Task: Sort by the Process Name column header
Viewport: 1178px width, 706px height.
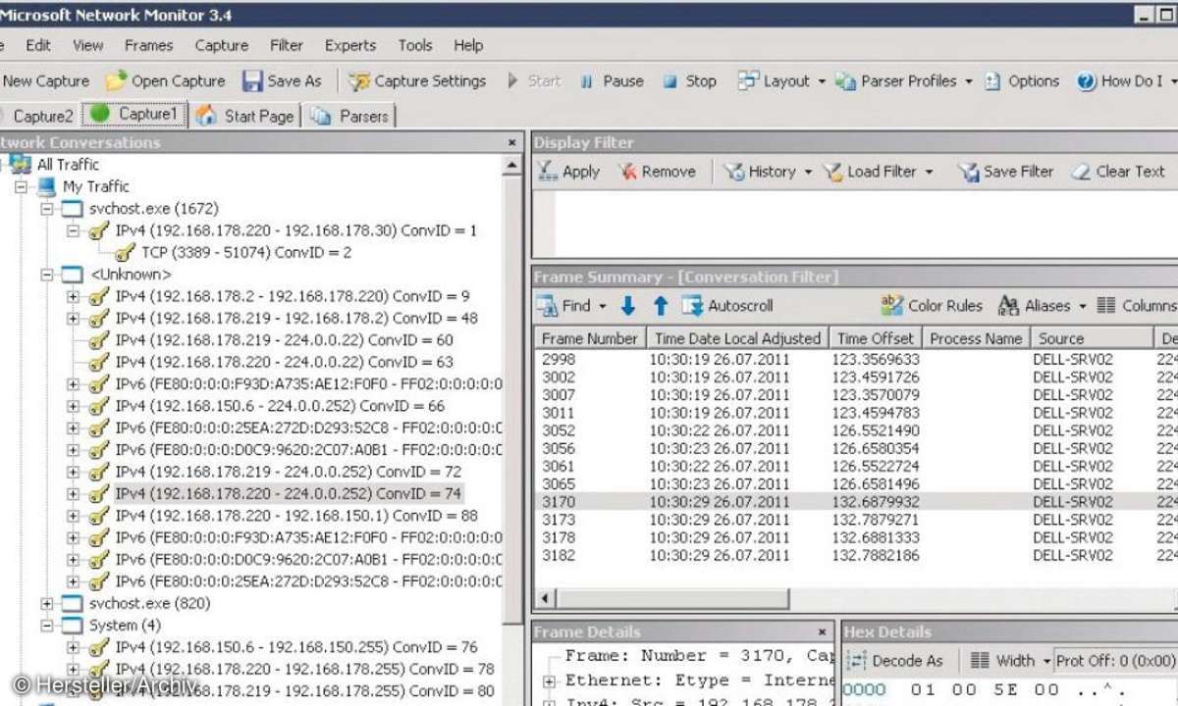Action: (x=976, y=338)
